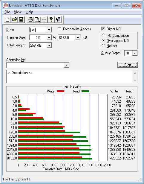The height and width of the screenshot is (184, 144).
Task: Click the Save floppy disk icon
Action: 21,19
